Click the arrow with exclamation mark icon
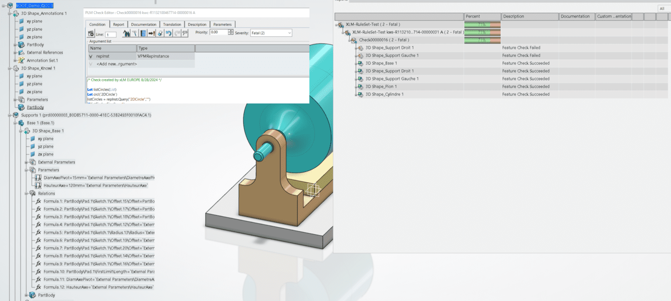This screenshot has width=671, height=301. 152,33
